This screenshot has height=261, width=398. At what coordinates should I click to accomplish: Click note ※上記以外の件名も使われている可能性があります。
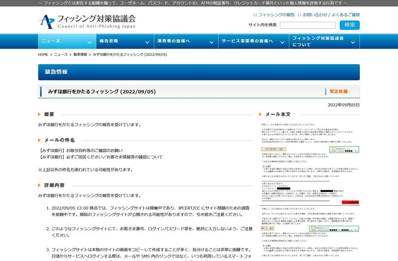[86, 170]
